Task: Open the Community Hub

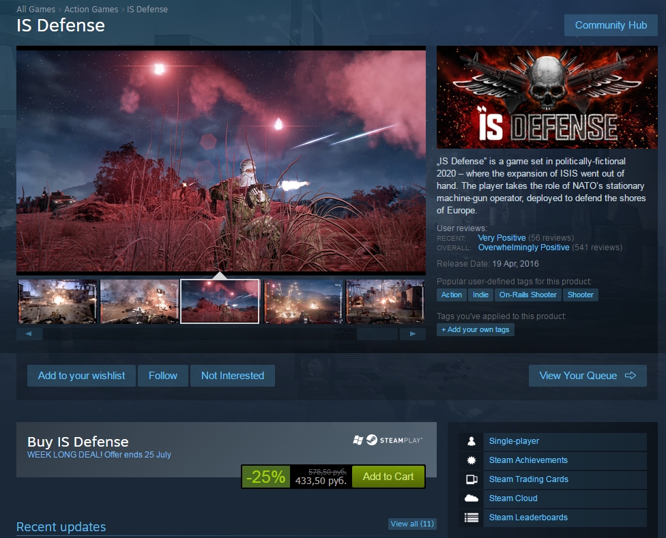Action: pyautogui.click(x=611, y=25)
